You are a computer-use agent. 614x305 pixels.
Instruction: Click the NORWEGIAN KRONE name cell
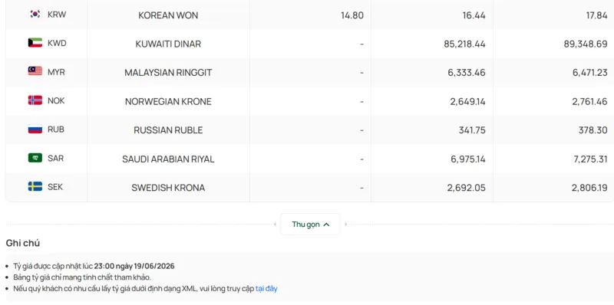[x=168, y=102]
